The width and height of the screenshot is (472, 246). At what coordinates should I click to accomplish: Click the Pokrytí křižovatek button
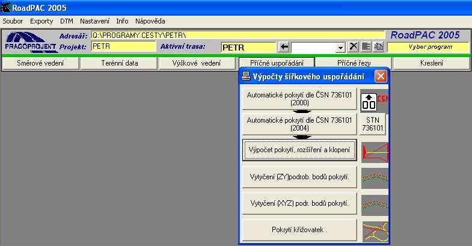pyautogui.click(x=299, y=230)
